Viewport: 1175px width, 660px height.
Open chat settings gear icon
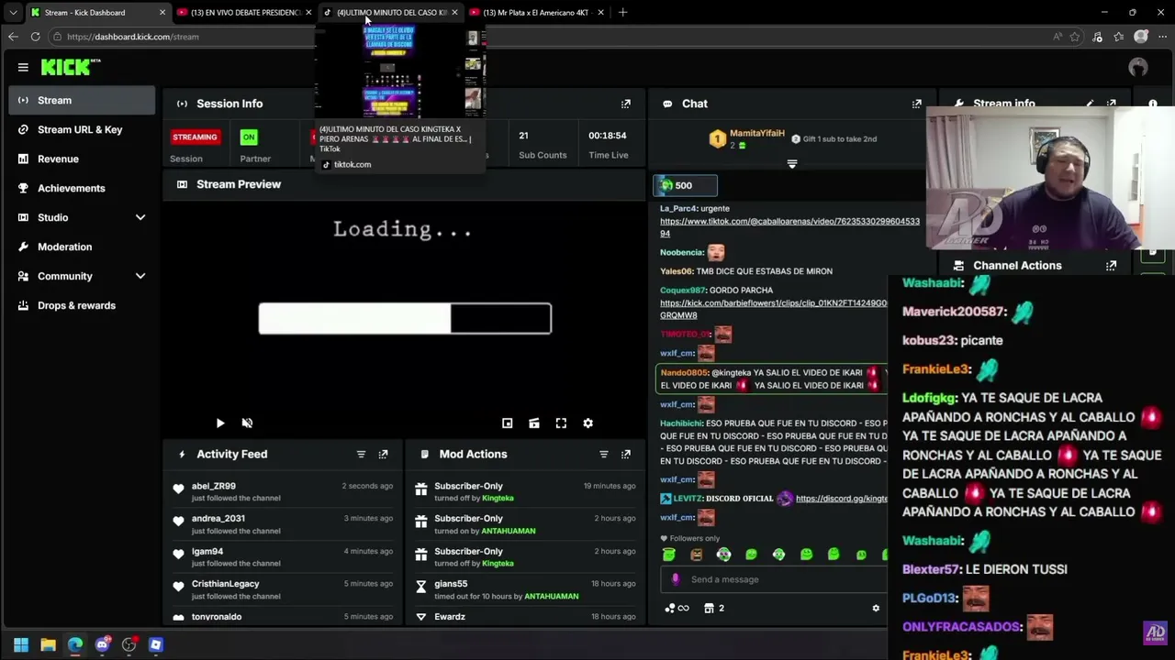pyautogui.click(x=876, y=608)
